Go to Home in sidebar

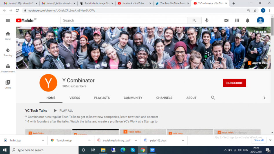point(8,36)
